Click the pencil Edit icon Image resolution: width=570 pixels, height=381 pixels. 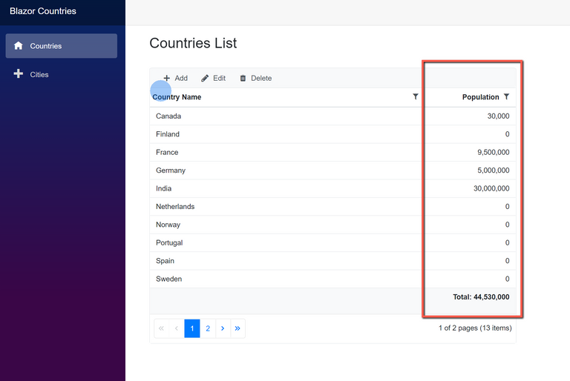pos(205,78)
